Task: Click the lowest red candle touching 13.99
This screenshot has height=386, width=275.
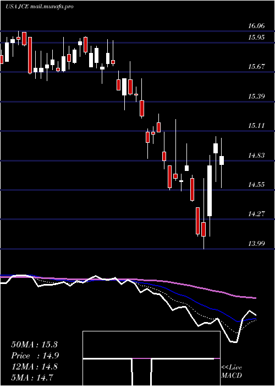Action: (204, 229)
